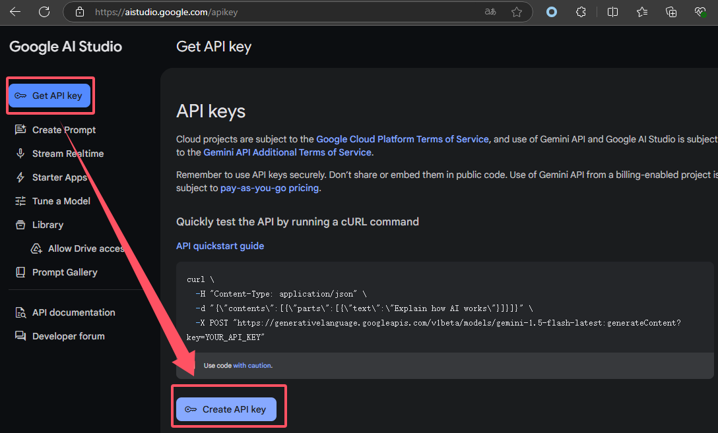Click the Get API key sidebar button
Image resolution: width=718 pixels, height=433 pixels.
point(49,96)
